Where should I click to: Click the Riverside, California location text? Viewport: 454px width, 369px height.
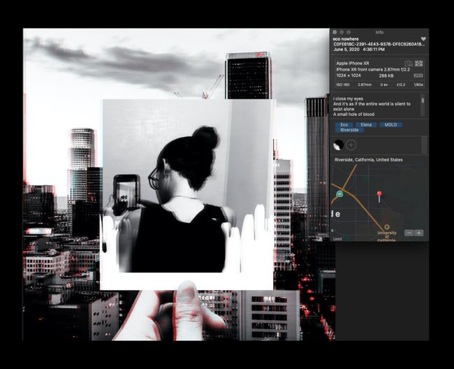[368, 160]
